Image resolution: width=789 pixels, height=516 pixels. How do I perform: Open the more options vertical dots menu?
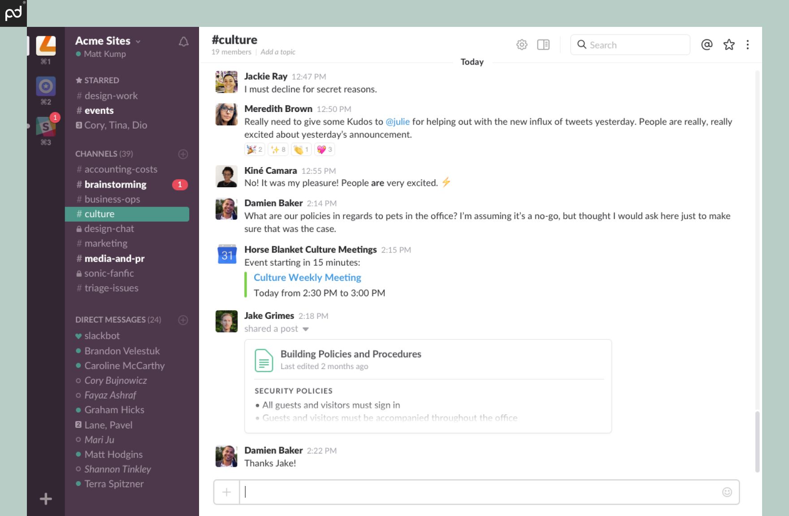[x=747, y=45]
